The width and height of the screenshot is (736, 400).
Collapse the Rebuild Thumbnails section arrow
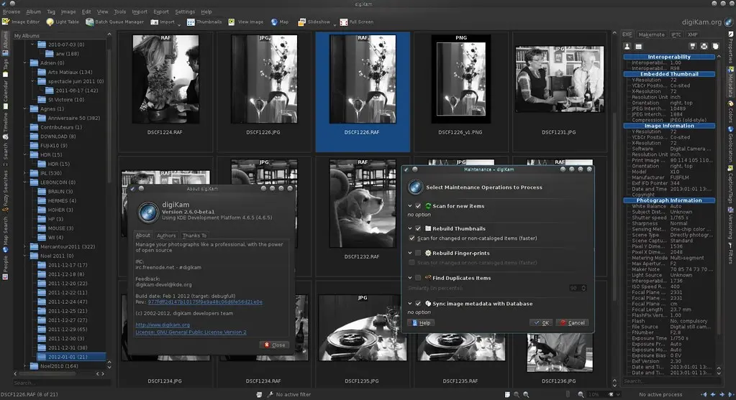409,229
